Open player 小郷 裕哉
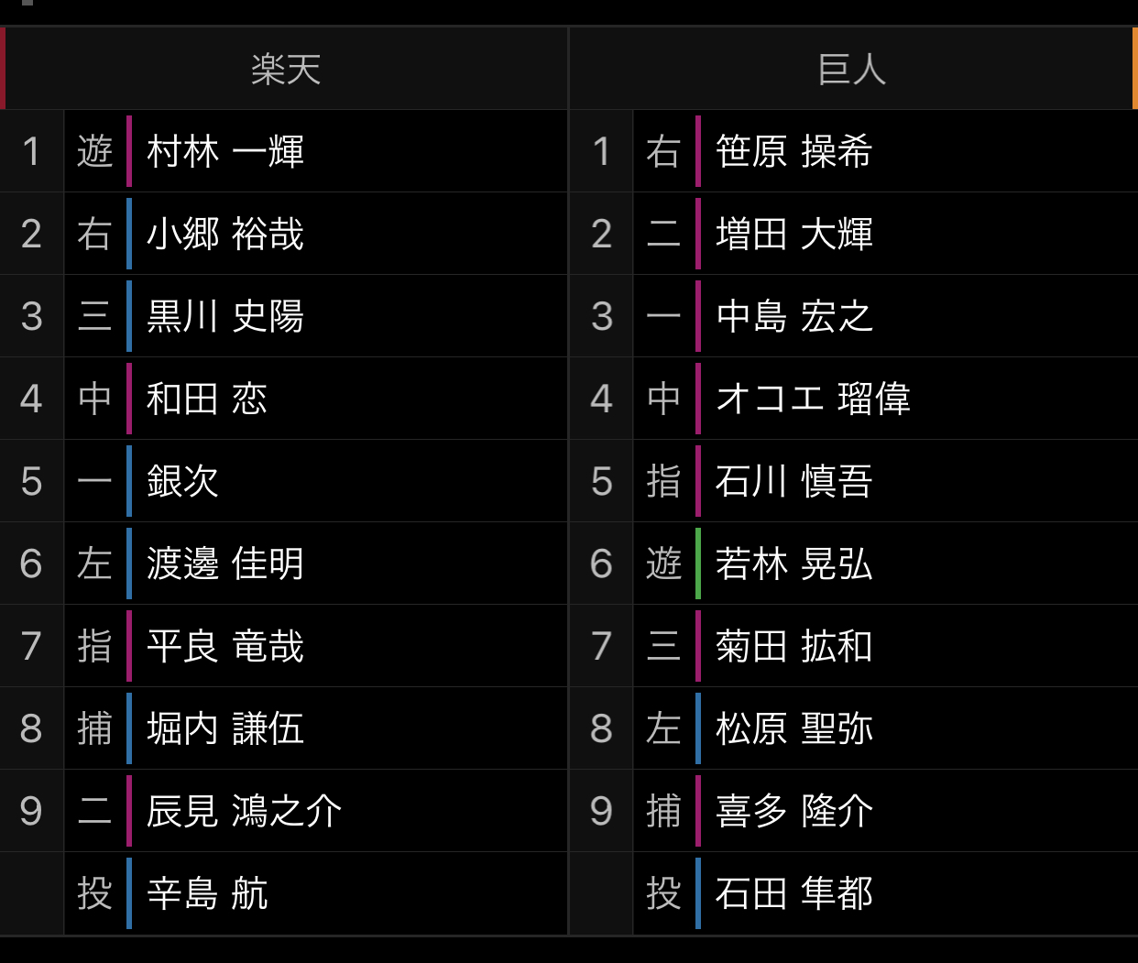Viewport: 1138px width, 963px height. coord(225,234)
